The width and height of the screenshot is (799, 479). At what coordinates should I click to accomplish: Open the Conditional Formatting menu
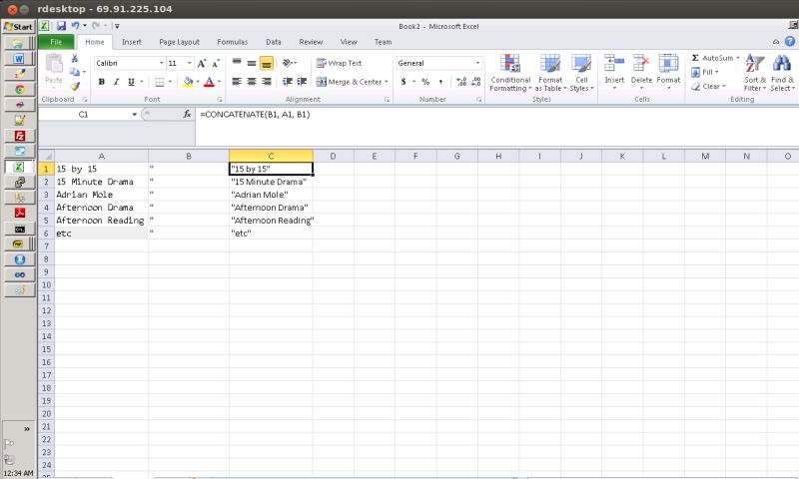(x=510, y=72)
